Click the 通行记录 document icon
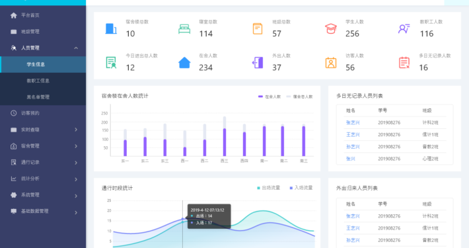Screen dimensions: 469x248 pyautogui.click(x=13, y=162)
